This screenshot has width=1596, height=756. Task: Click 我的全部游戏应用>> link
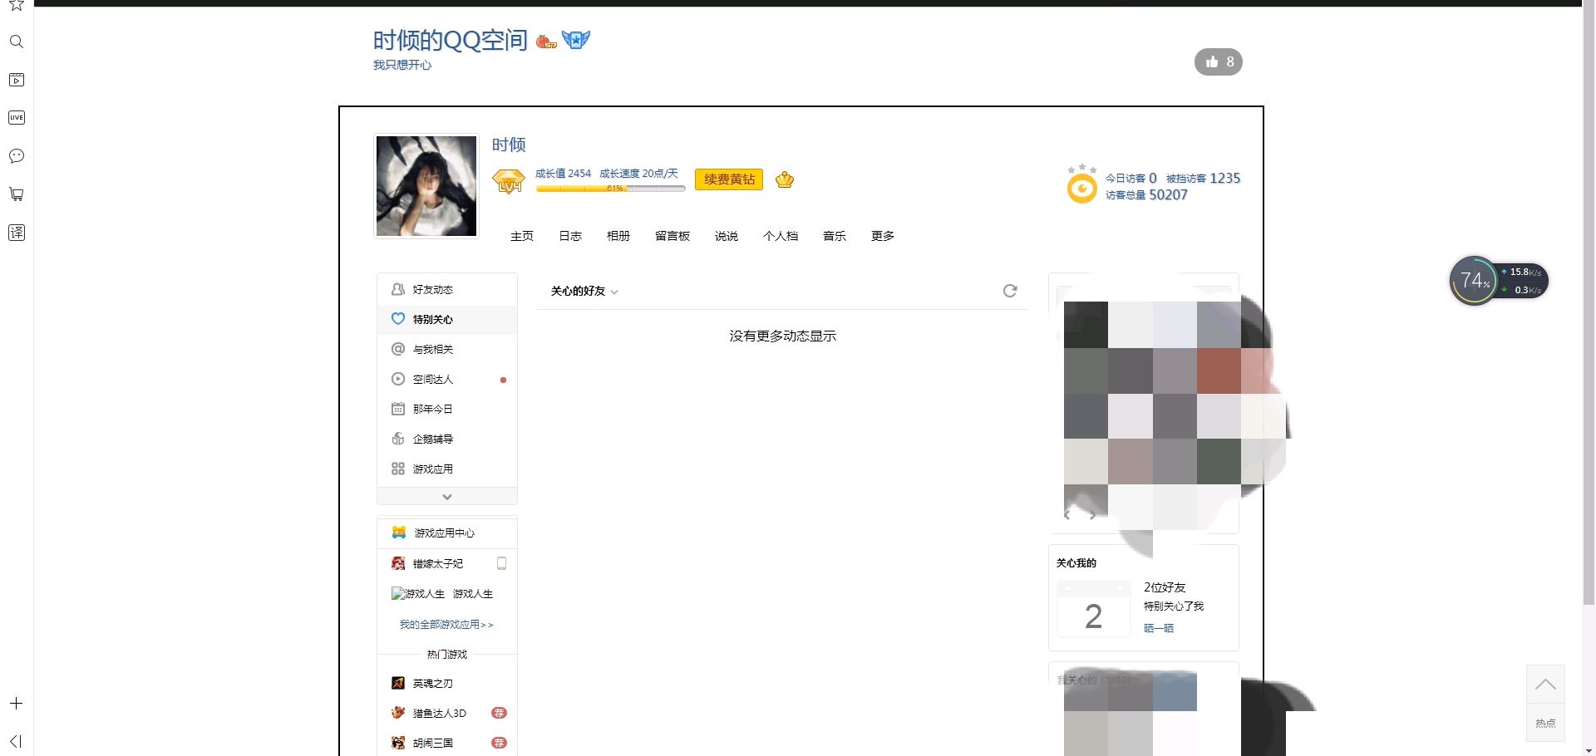click(446, 625)
